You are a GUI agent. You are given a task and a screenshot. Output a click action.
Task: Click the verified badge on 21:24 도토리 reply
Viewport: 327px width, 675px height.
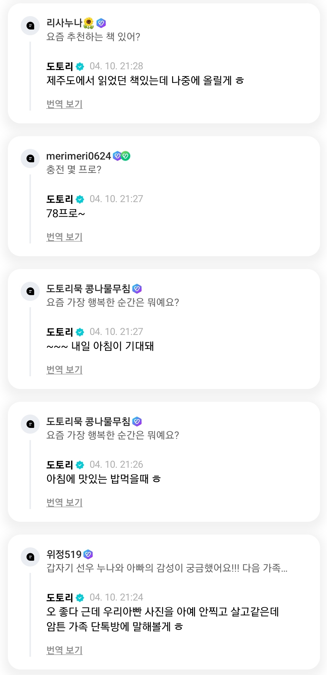[80, 598]
